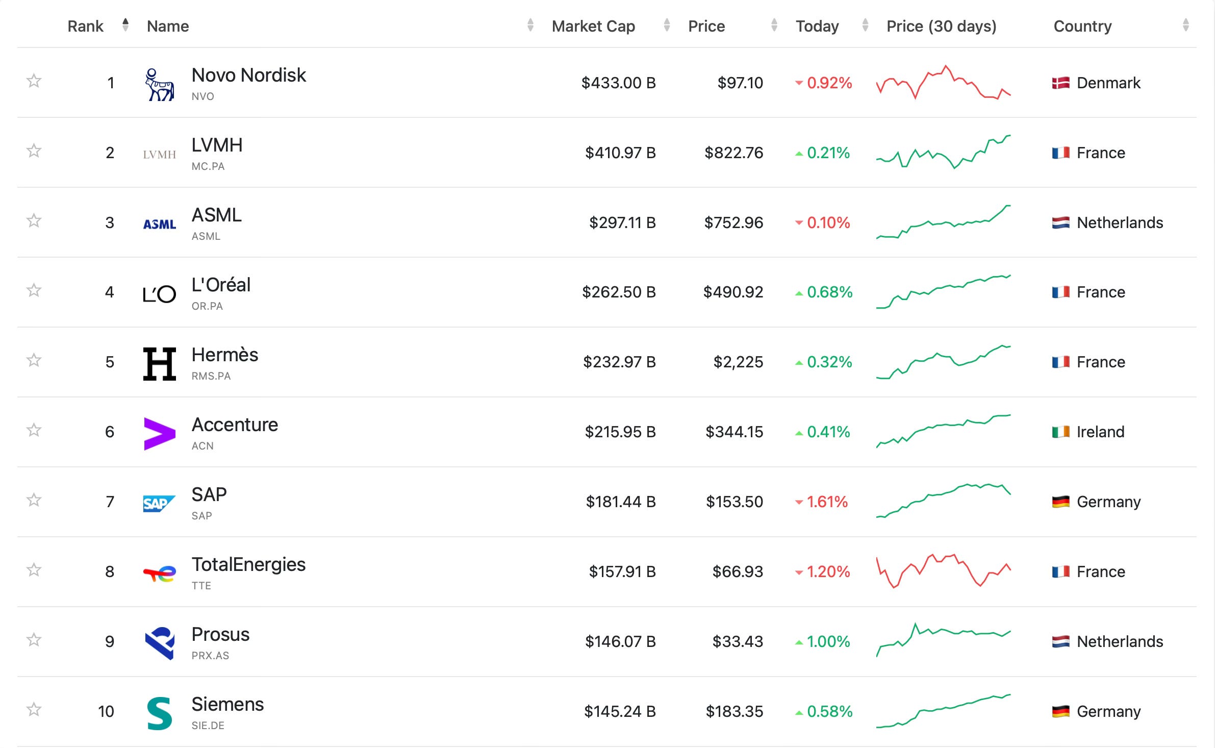Click the Hermès H logo
Screen dimensions: 1215x748
160,364
